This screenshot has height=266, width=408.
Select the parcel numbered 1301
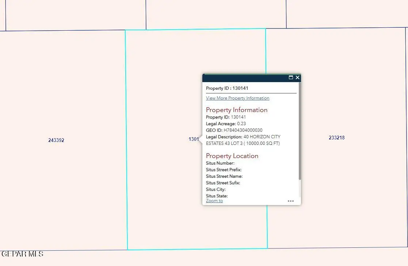point(194,139)
